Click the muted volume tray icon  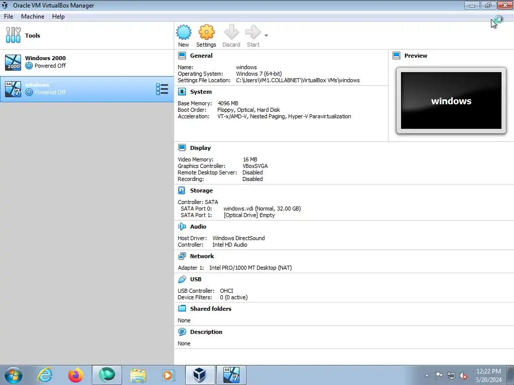coord(463,376)
